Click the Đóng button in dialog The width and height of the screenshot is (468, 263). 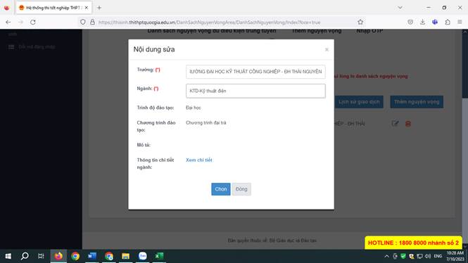(x=241, y=189)
